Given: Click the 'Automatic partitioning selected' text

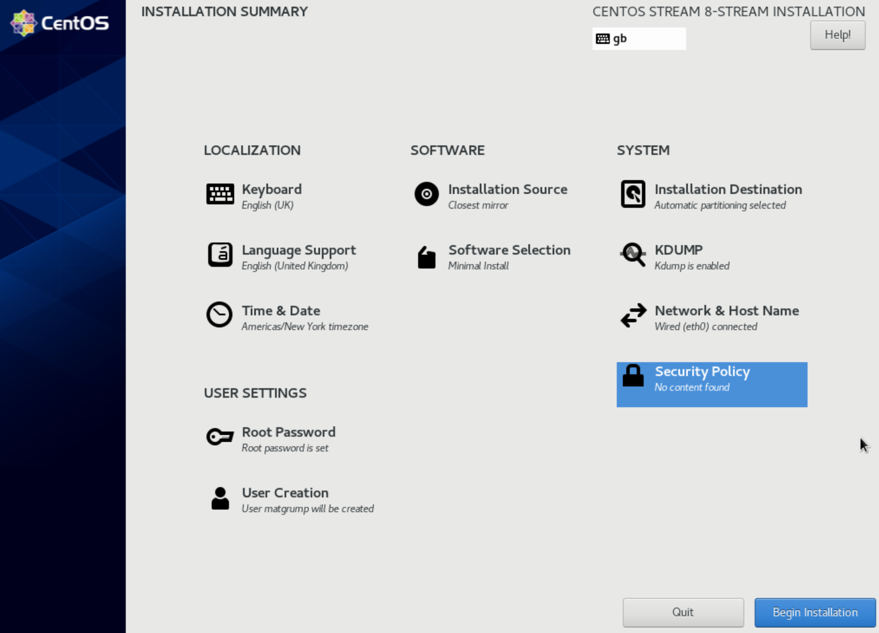Looking at the screenshot, I should (x=720, y=205).
